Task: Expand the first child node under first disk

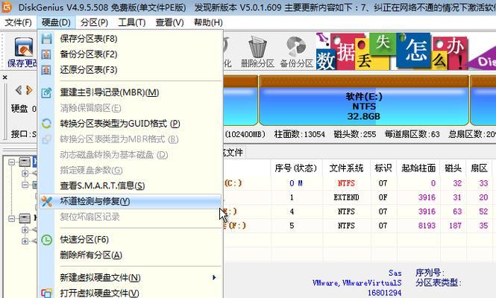Action: (25, 173)
